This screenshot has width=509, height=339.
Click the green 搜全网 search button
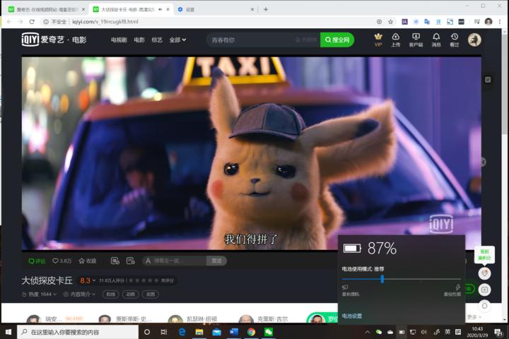click(x=337, y=40)
